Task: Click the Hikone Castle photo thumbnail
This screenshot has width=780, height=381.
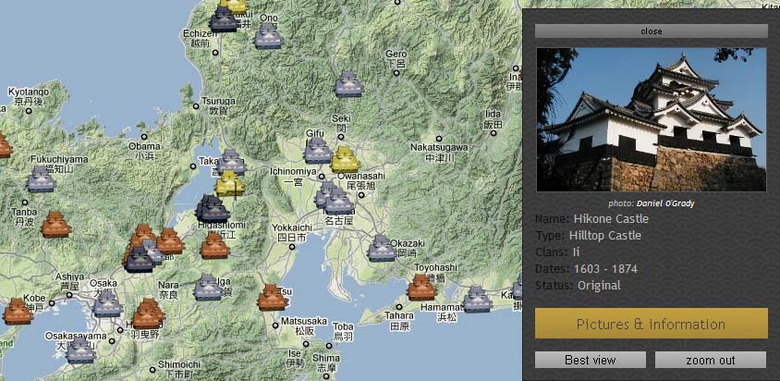Action: 651,119
